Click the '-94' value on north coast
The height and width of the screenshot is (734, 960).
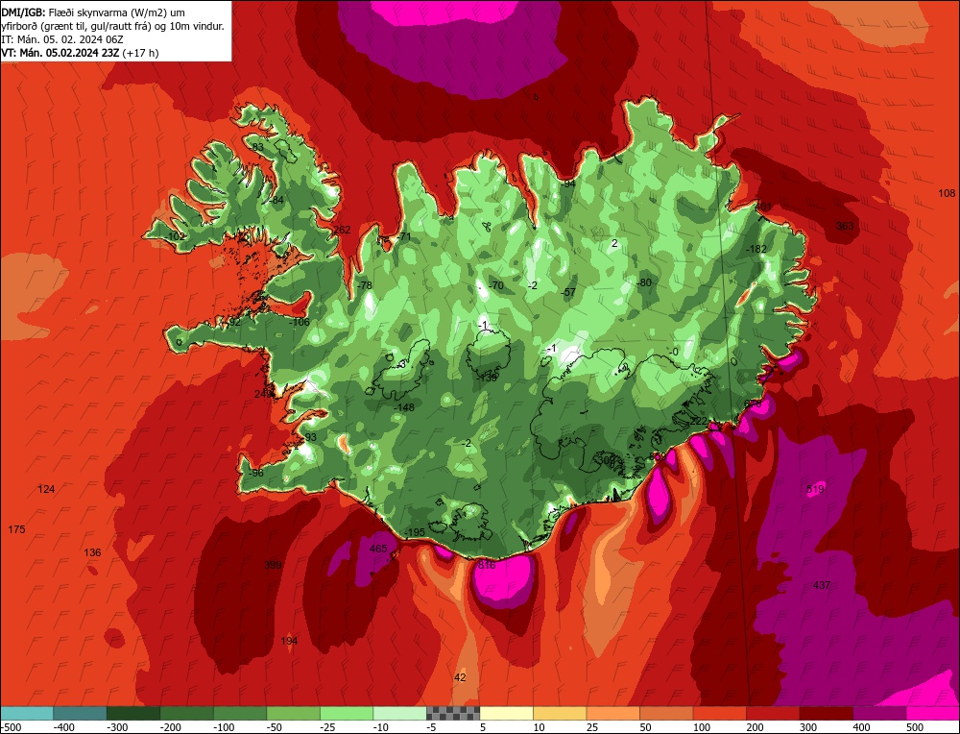click(x=568, y=183)
